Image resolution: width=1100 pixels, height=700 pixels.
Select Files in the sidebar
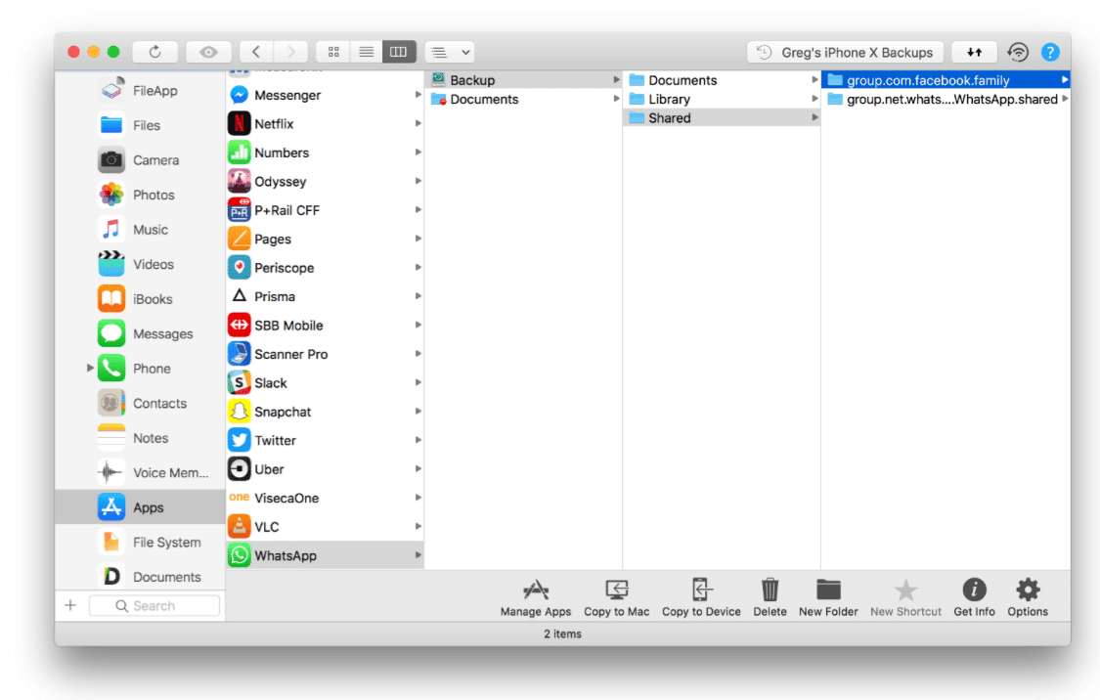click(x=140, y=125)
